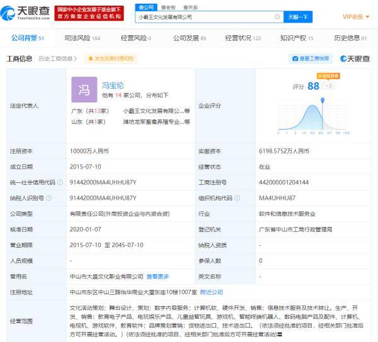Open the Tianyancha logo home link

[x=25, y=13]
